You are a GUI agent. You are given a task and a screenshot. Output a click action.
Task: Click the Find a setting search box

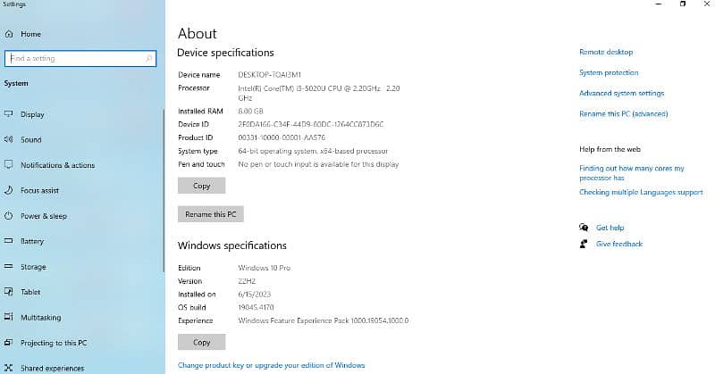[76, 59]
